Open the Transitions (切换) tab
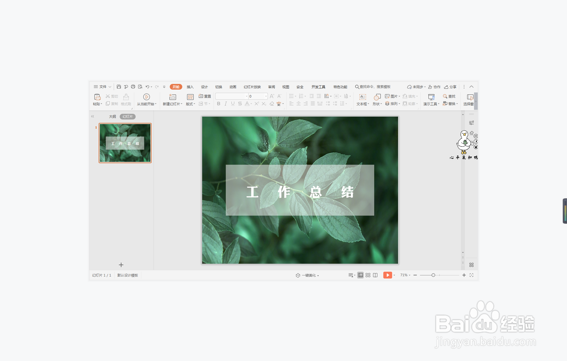This screenshot has height=361, width=567. click(x=218, y=87)
